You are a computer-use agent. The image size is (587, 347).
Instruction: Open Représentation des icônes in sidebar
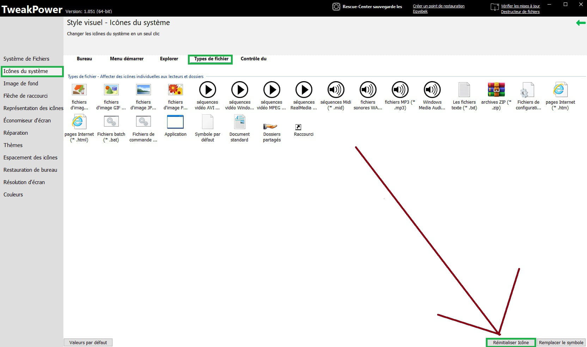(x=33, y=108)
